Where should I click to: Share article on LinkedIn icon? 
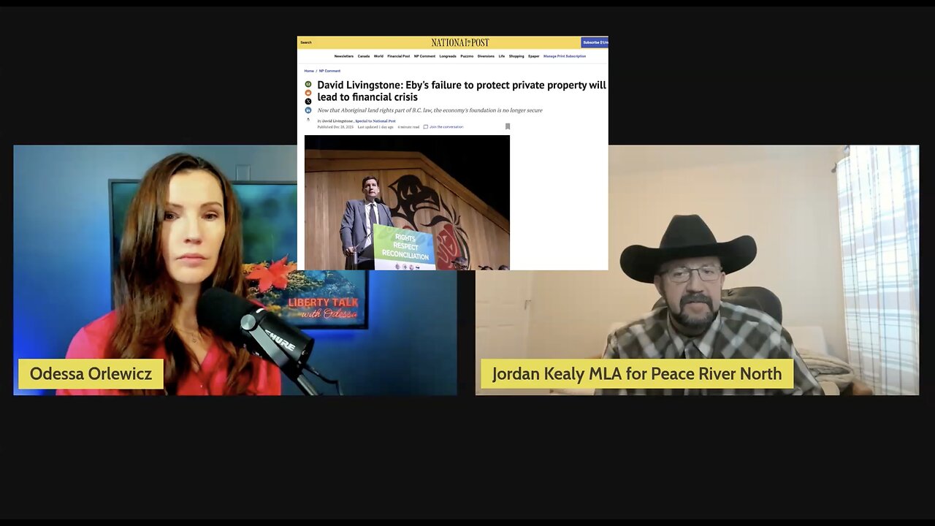coord(308,110)
